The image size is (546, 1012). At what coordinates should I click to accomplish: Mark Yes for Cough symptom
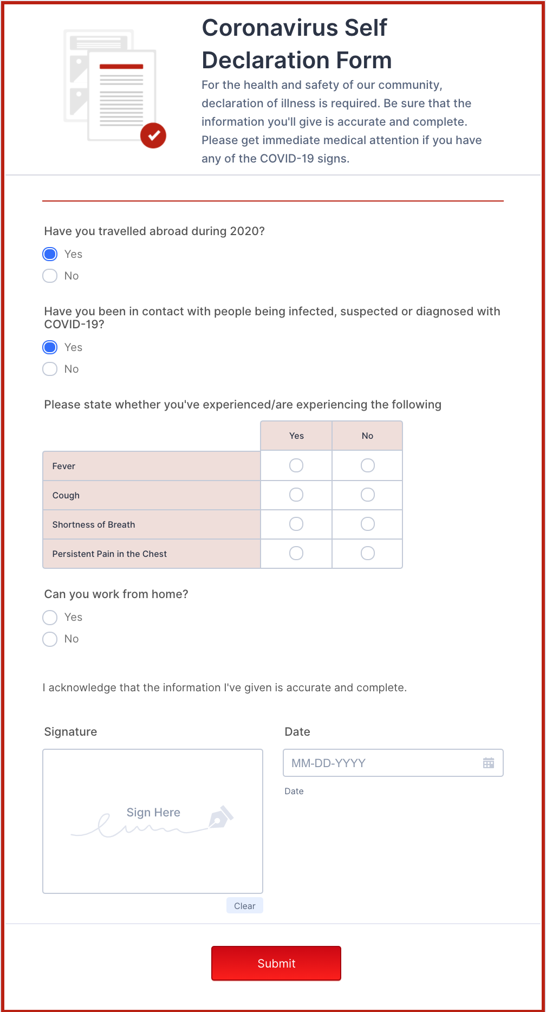pos(296,495)
